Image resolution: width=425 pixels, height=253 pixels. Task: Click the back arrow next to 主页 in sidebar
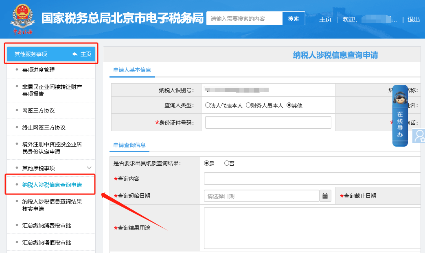point(75,54)
